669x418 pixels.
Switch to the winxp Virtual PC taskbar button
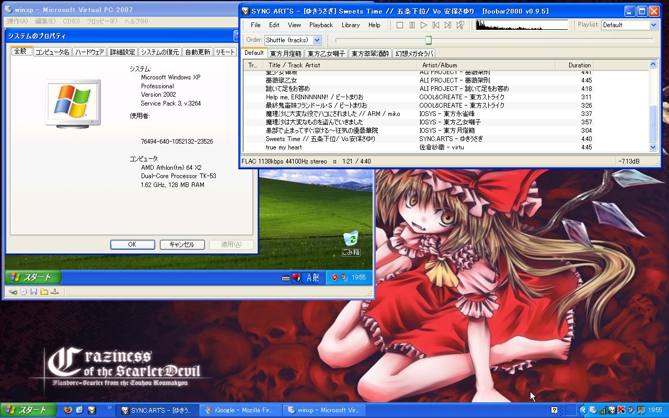click(x=324, y=410)
